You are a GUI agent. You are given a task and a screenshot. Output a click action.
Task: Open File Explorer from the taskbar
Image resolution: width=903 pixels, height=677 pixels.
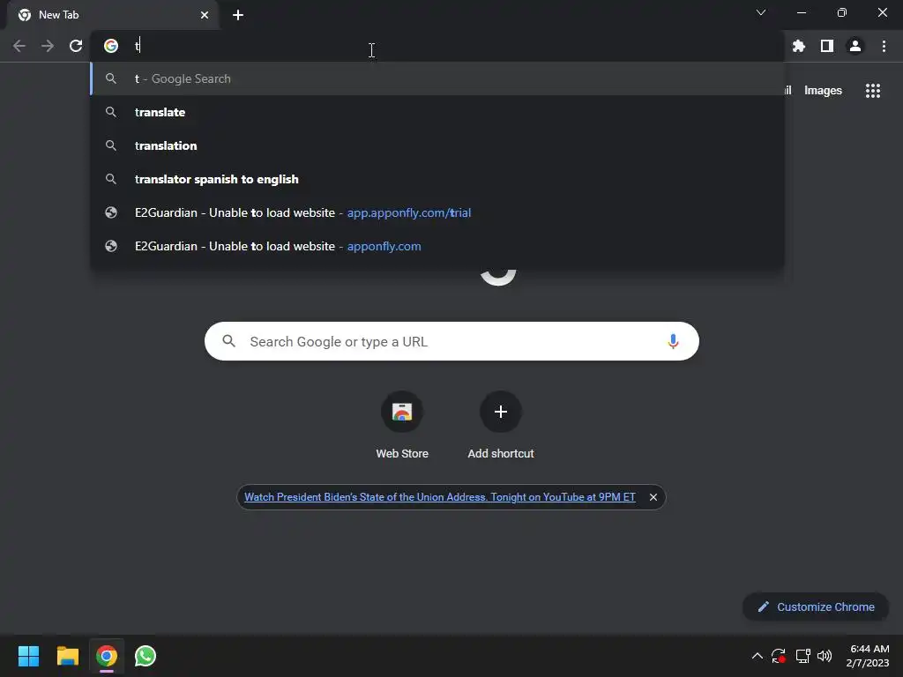point(67,656)
